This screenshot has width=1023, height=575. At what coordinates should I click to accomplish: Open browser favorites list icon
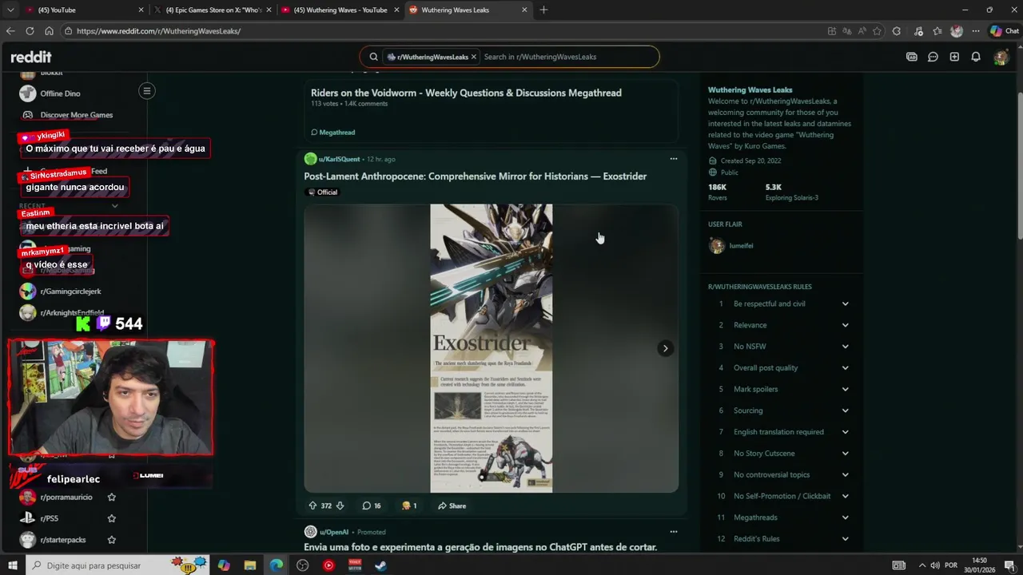point(937,31)
